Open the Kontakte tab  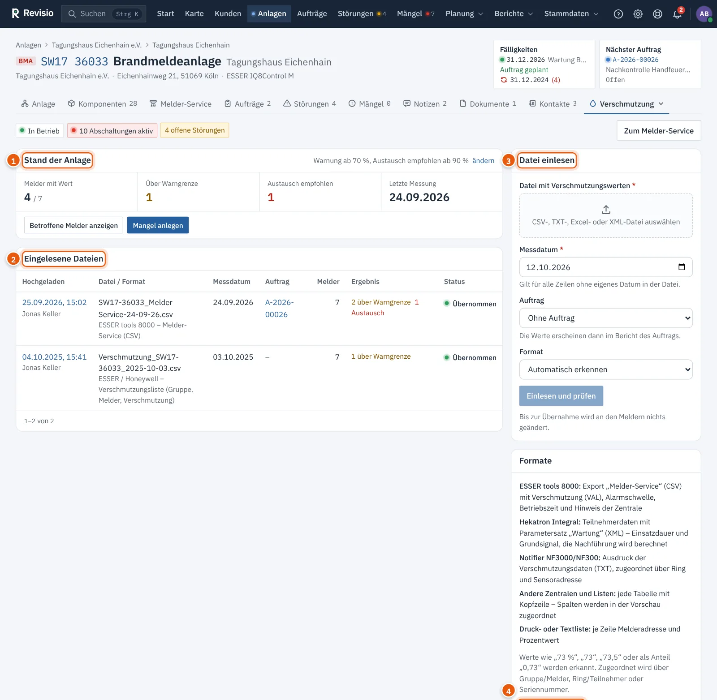click(553, 104)
